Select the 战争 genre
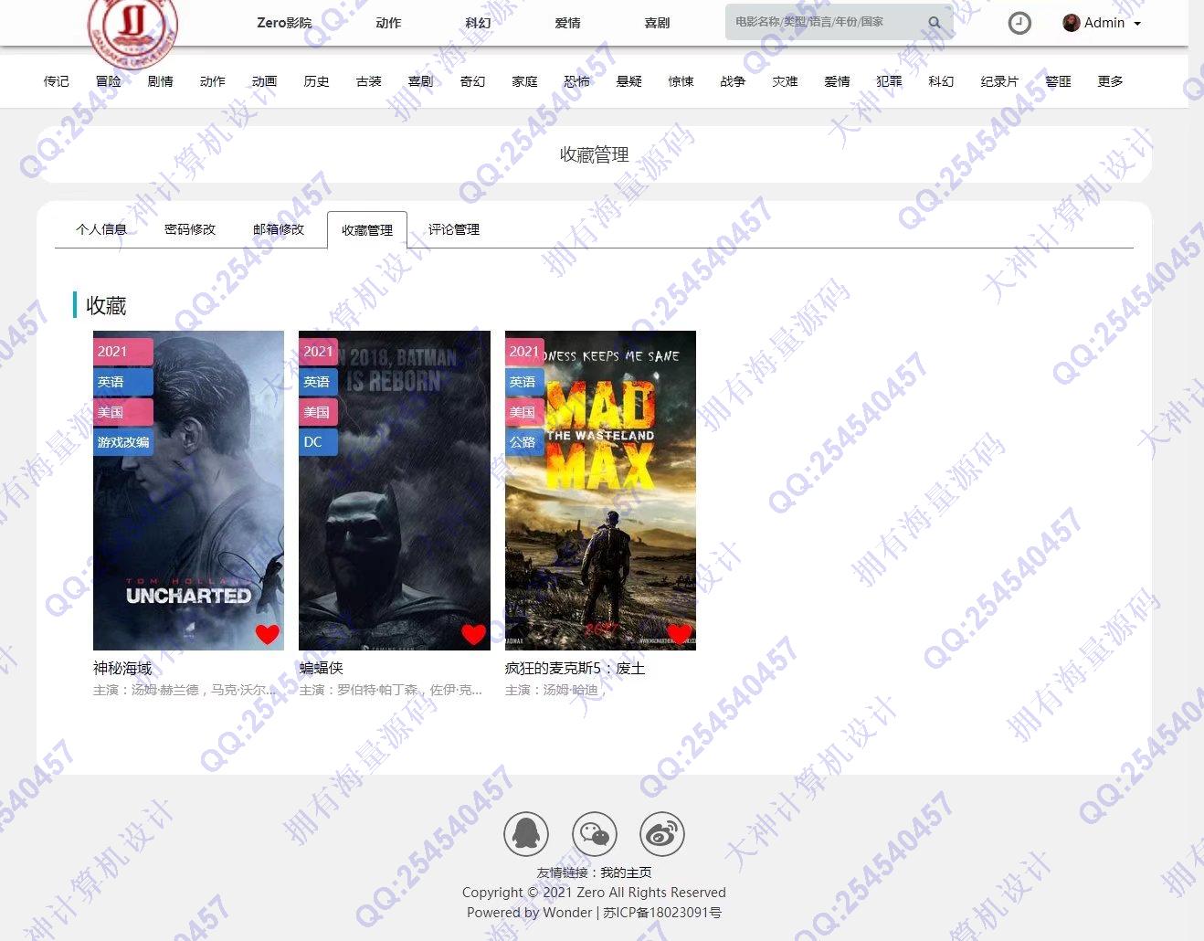The width and height of the screenshot is (1204, 941). click(734, 81)
